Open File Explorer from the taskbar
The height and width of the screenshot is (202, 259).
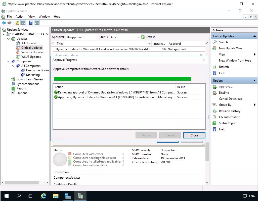56,196
